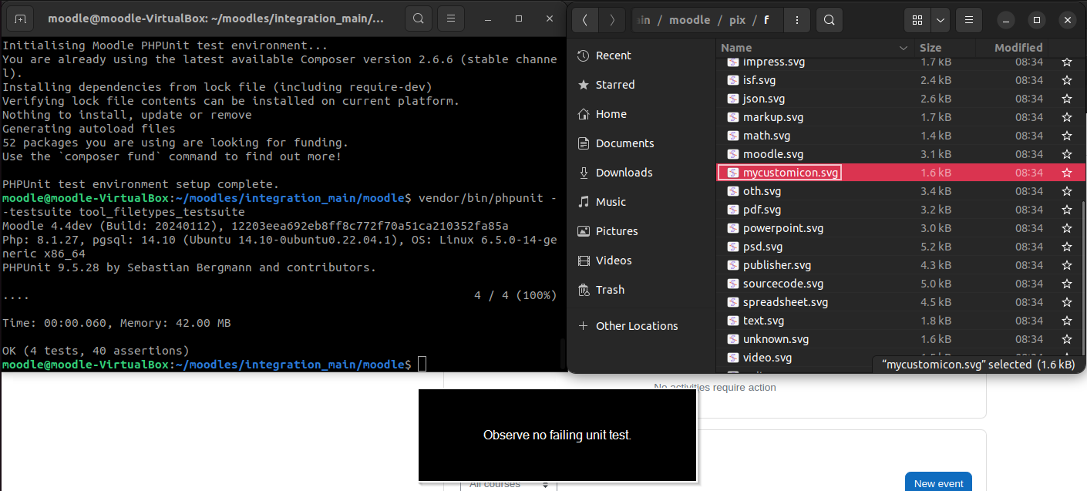The height and width of the screenshot is (491, 1087).
Task: Open a new tab in the terminal window
Action: click(20, 18)
